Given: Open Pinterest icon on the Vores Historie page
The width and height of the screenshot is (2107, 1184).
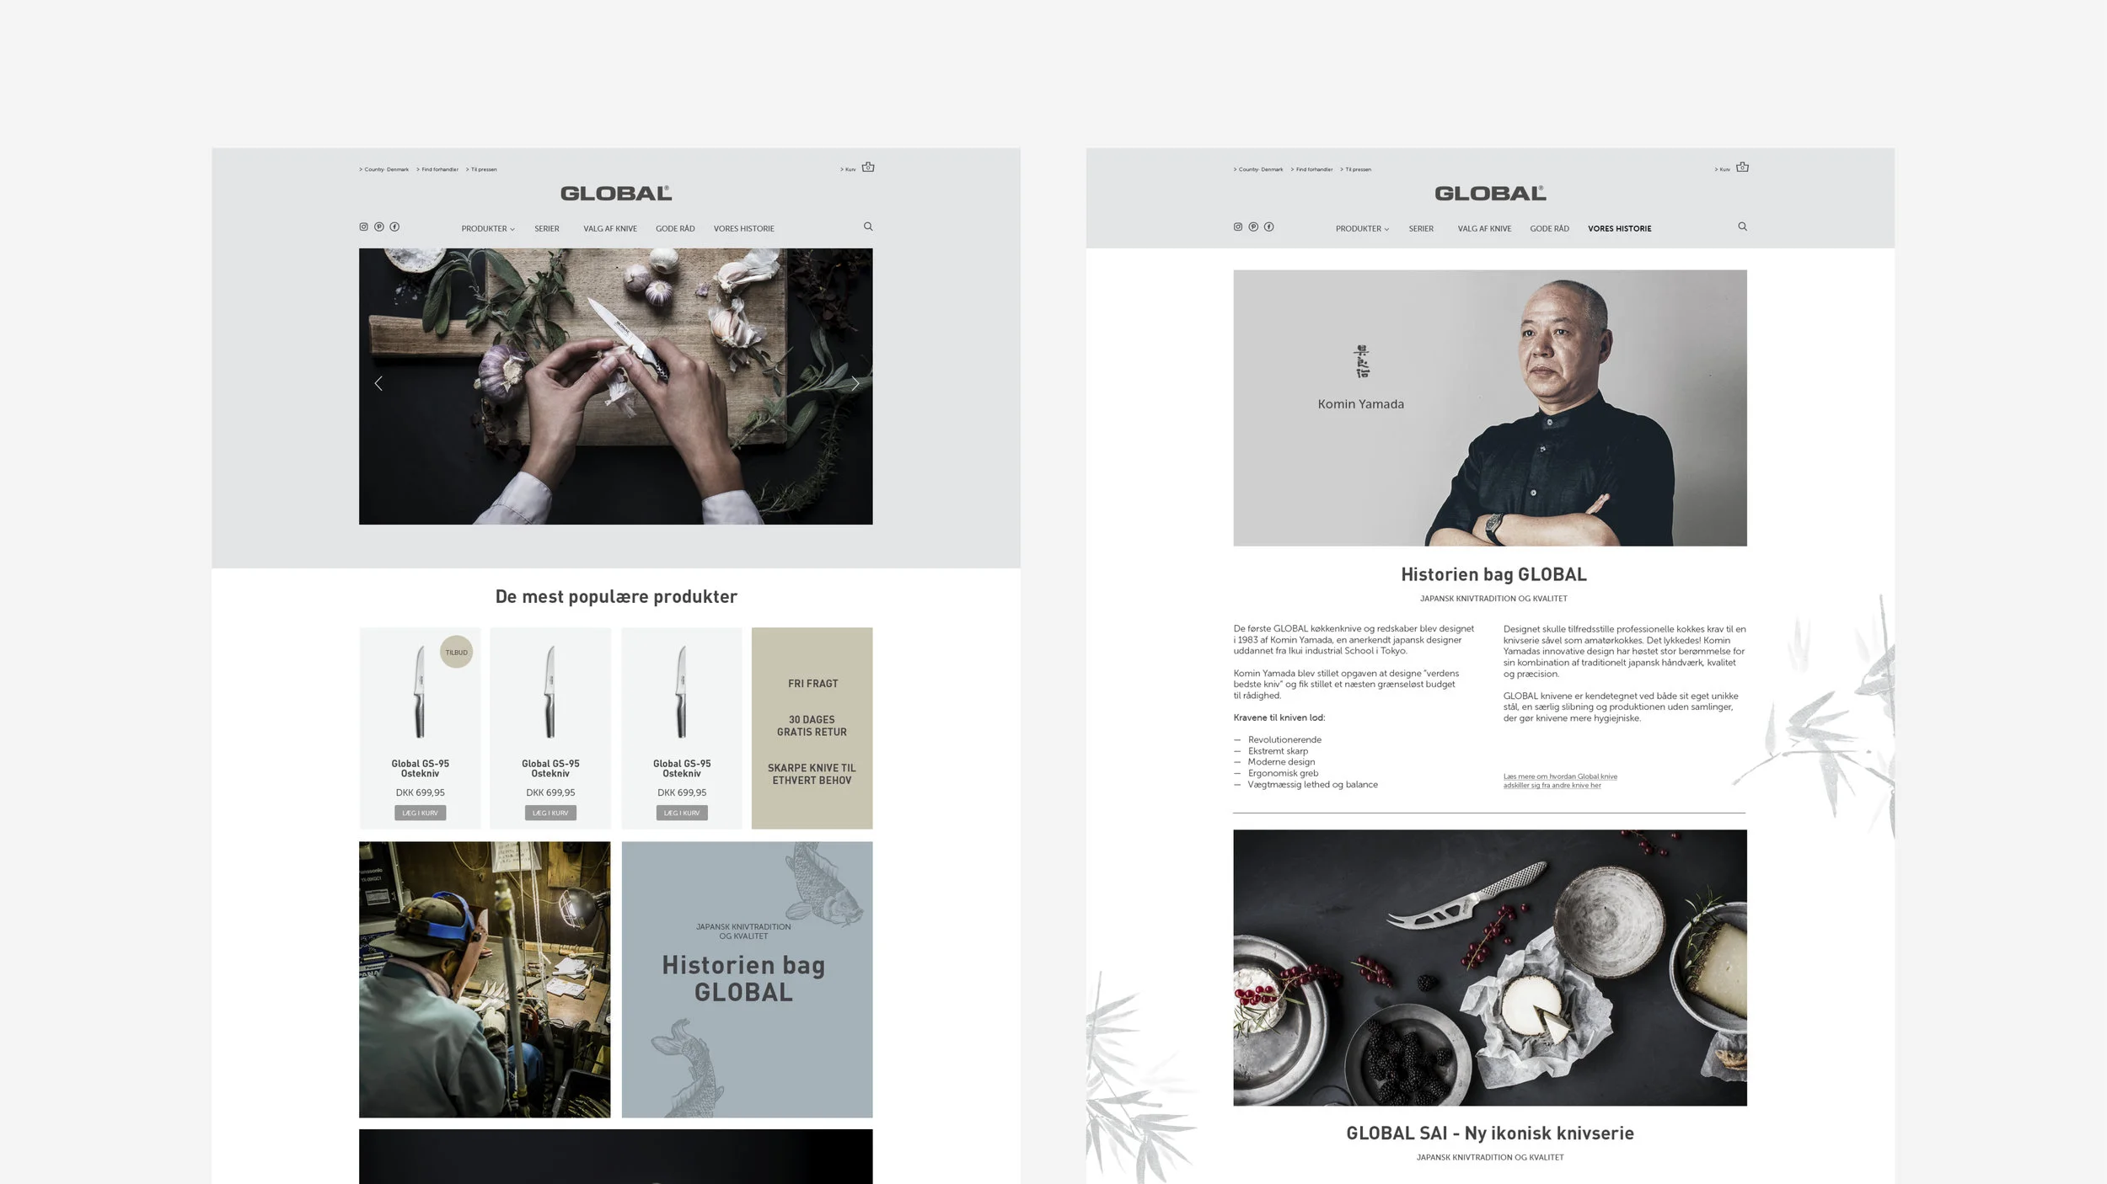Looking at the screenshot, I should [x=1253, y=227].
